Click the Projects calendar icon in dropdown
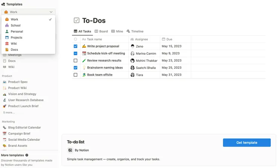This screenshot has width=279, height=168. click(x=7, y=38)
